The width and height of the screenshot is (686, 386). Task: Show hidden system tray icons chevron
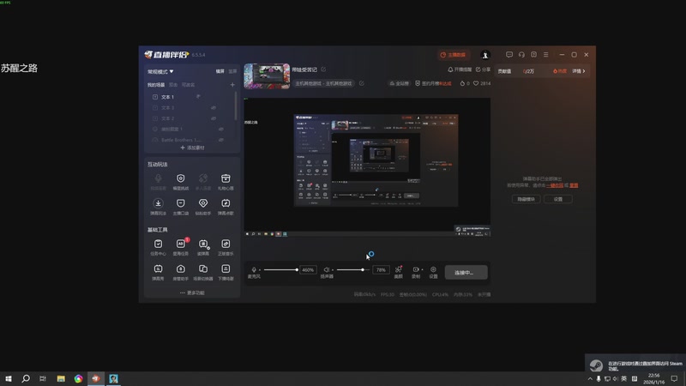click(x=590, y=378)
